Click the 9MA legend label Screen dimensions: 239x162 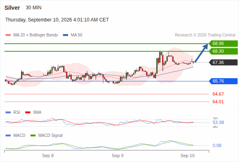coord(37,112)
